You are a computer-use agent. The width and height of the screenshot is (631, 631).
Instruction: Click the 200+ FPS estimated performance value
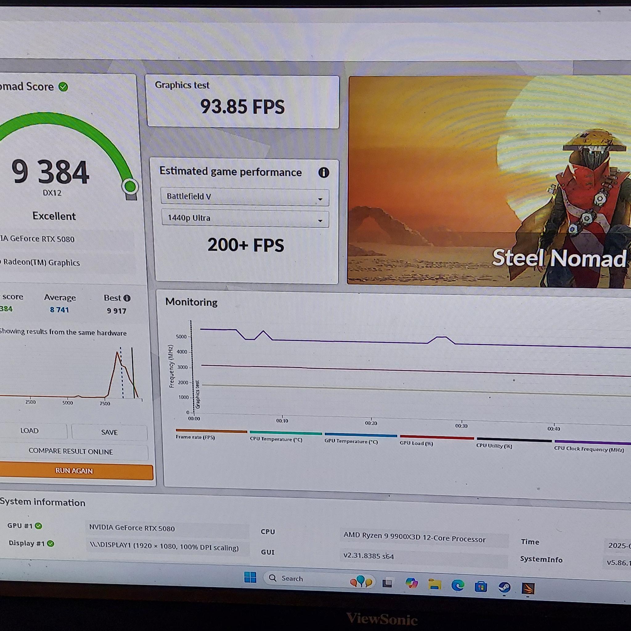pos(246,245)
